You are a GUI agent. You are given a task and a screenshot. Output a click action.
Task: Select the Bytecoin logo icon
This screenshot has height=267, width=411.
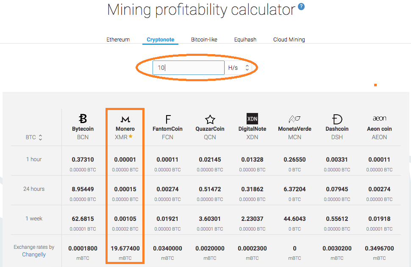click(x=83, y=119)
